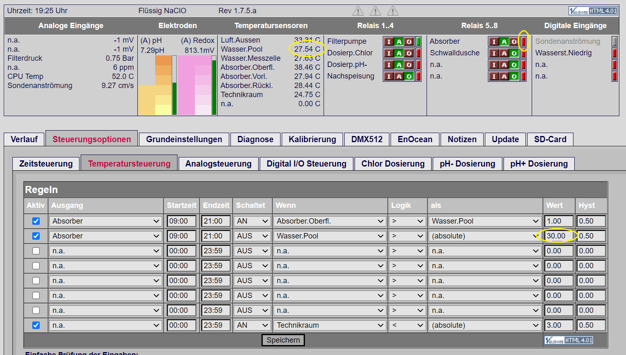Switch Dosierp.Chlor relay to O
The image size is (626, 355).
pos(409,53)
